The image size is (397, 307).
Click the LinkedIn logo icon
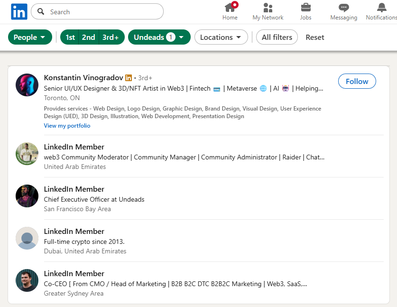[19, 11]
